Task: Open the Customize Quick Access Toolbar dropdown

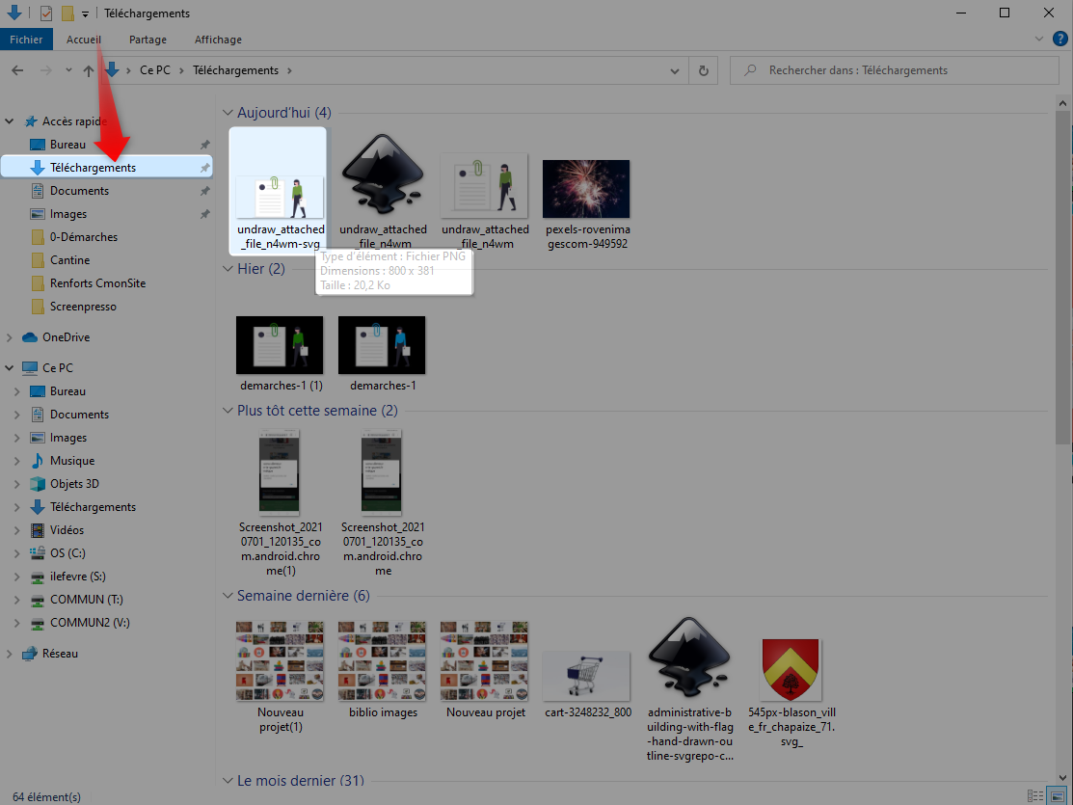Action: coord(85,13)
